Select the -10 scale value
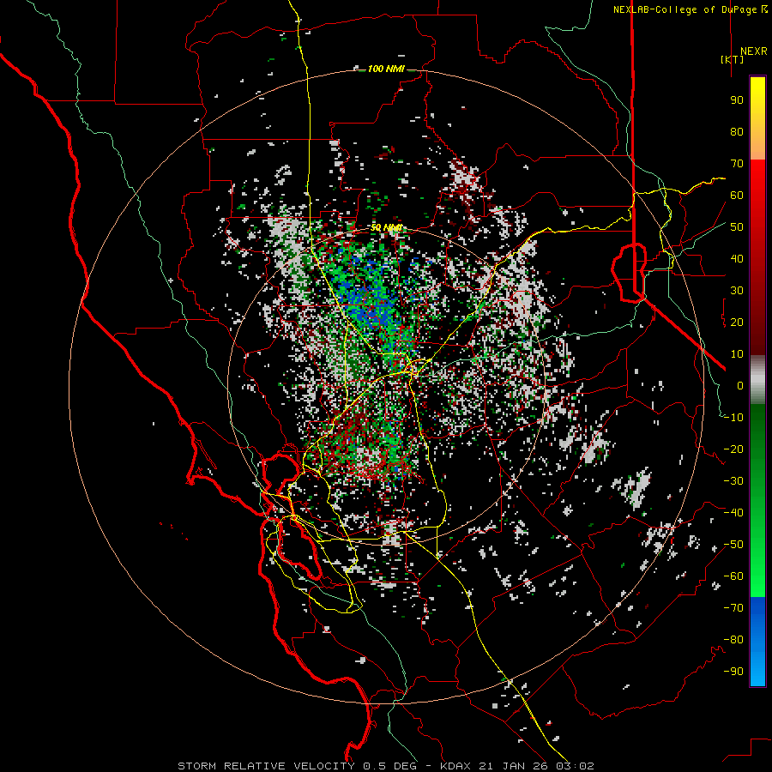 733,418
